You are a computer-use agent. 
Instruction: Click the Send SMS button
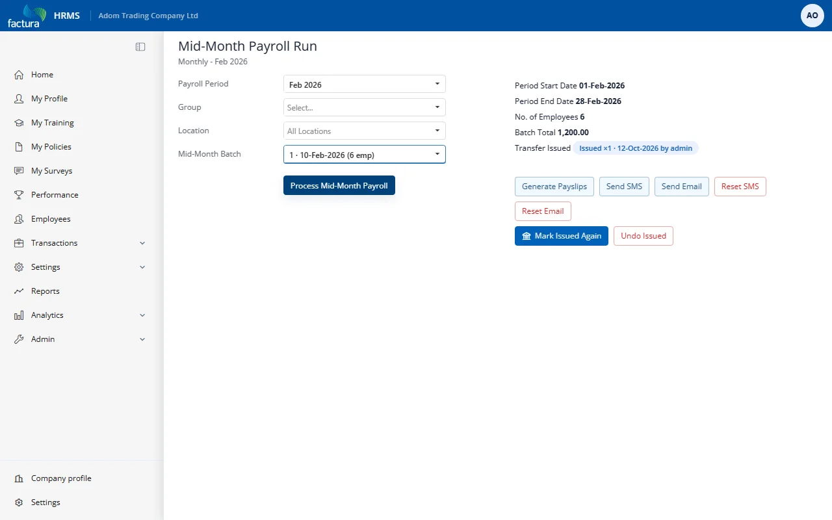tap(624, 187)
